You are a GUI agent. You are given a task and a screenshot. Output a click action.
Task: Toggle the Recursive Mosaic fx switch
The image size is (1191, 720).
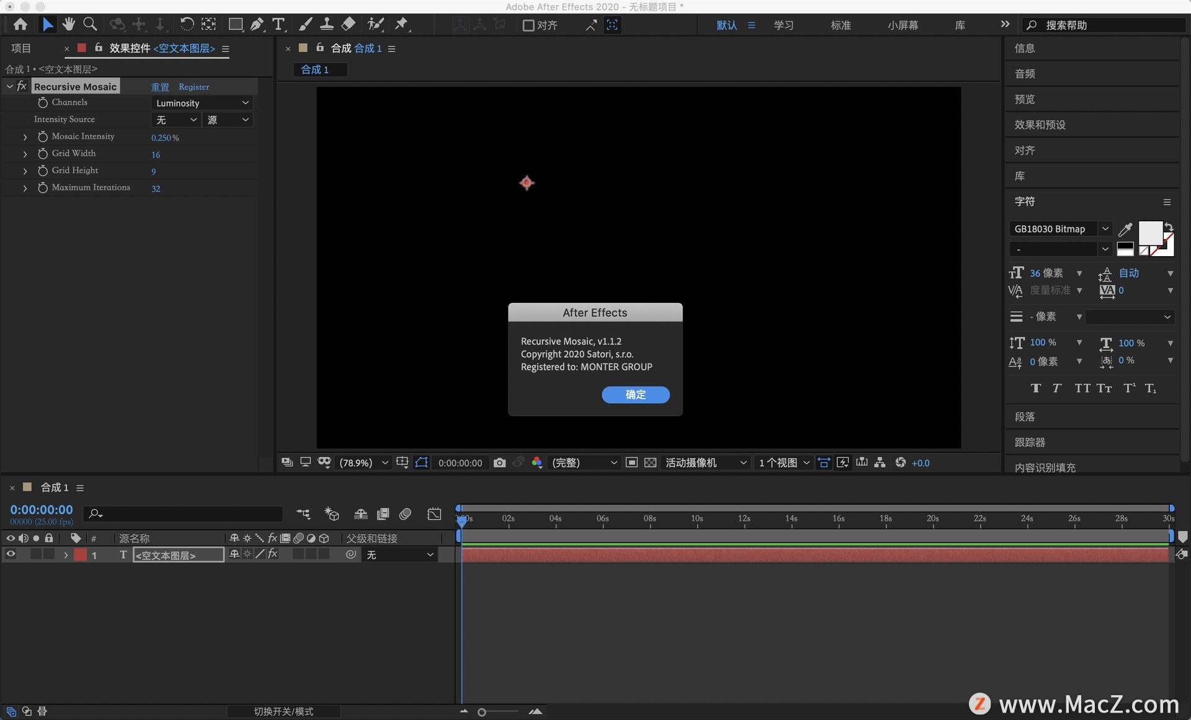(x=22, y=86)
